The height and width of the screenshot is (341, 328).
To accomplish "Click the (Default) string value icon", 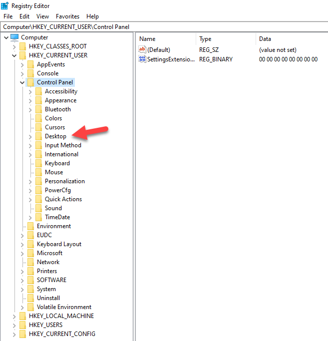I will pos(142,50).
